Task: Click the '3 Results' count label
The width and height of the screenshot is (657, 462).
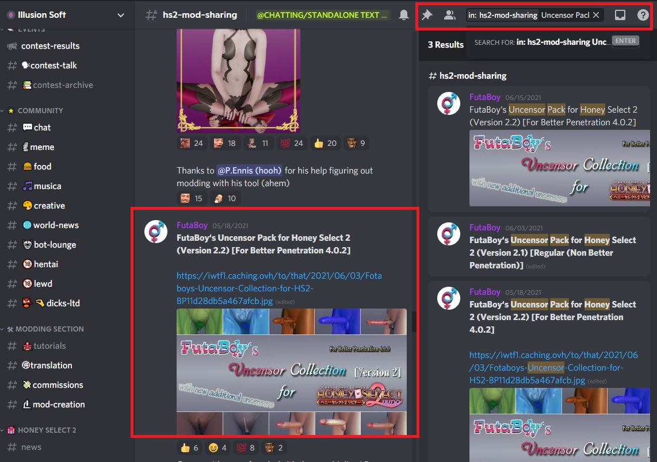Action: (446, 45)
